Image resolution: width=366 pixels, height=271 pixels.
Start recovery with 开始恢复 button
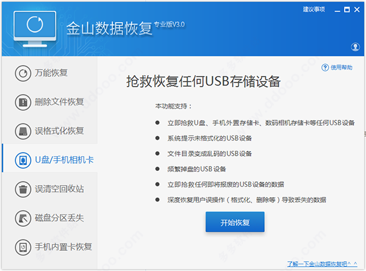(x=235, y=222)
